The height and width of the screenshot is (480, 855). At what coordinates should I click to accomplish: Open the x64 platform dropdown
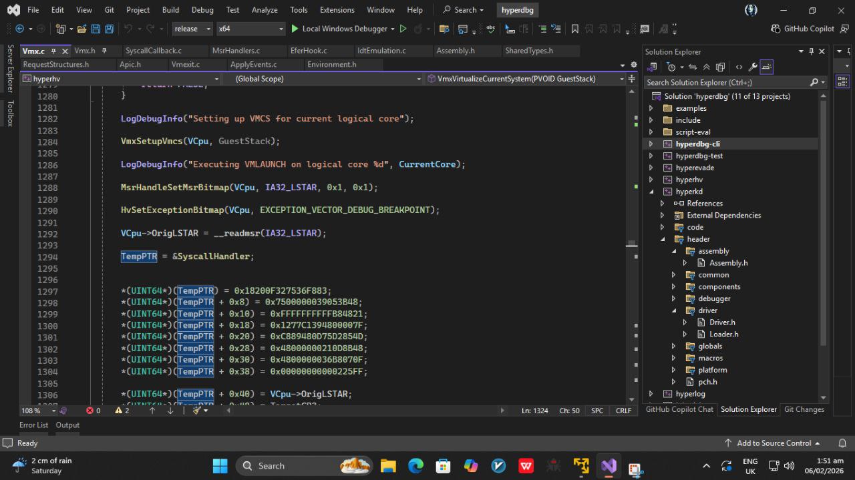tap(251, 29)
